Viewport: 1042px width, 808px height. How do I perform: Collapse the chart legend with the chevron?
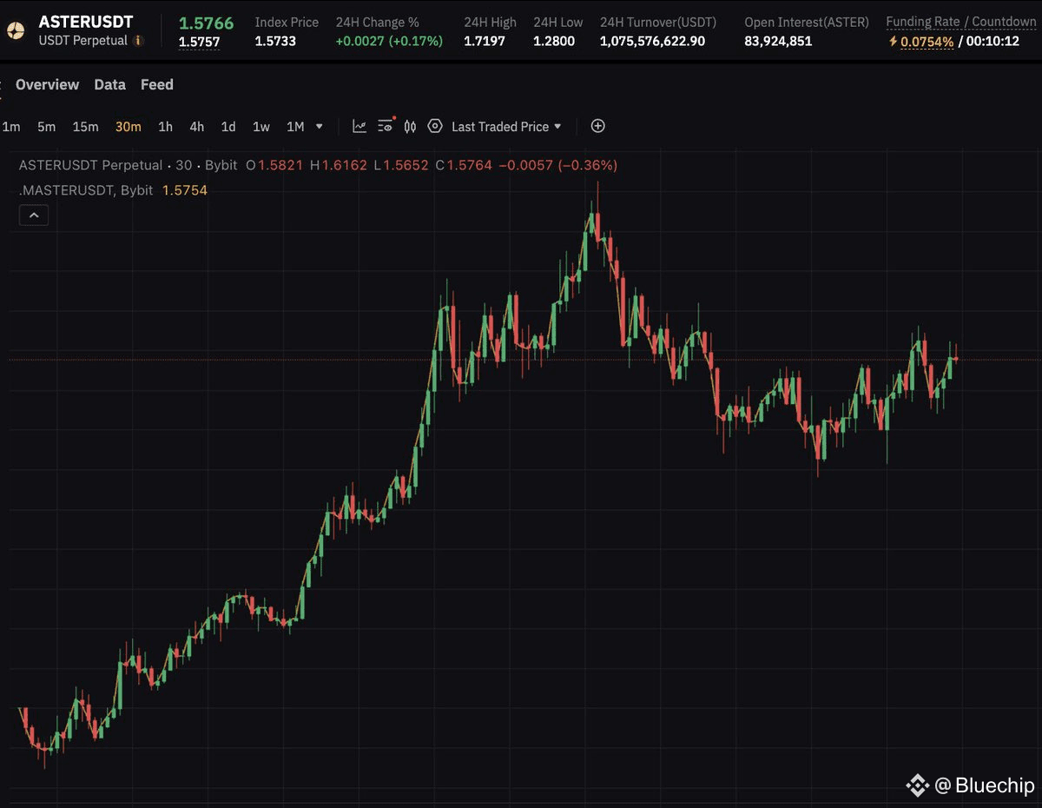[x=33, y=215]
